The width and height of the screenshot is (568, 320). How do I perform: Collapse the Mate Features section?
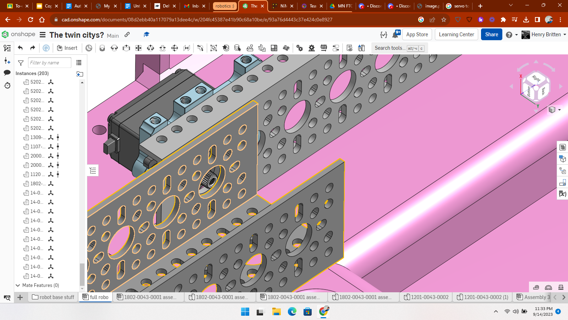(18, 285)
